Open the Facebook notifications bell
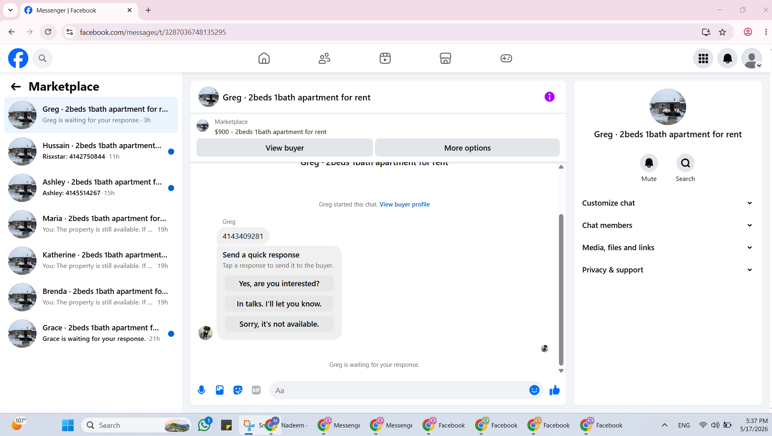The width and height of the screenshot is (772, 436). (727, 59)
